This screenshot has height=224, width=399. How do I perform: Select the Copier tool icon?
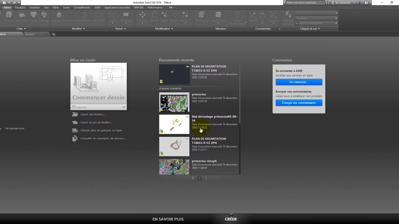164,15
